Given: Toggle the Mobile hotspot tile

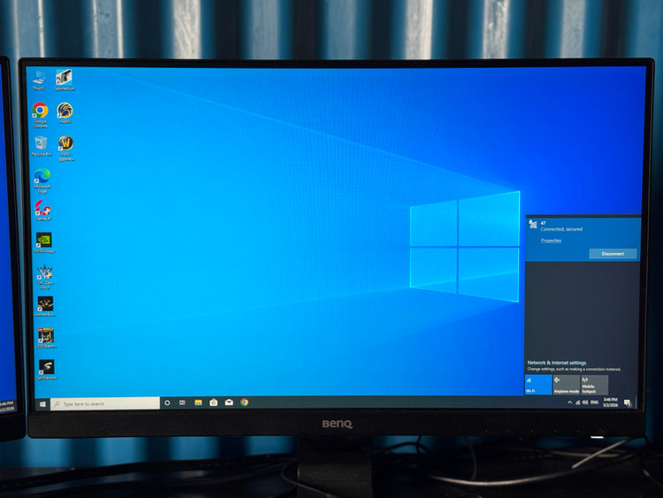Looking at the screenshot, I should (x=594, y=385).
